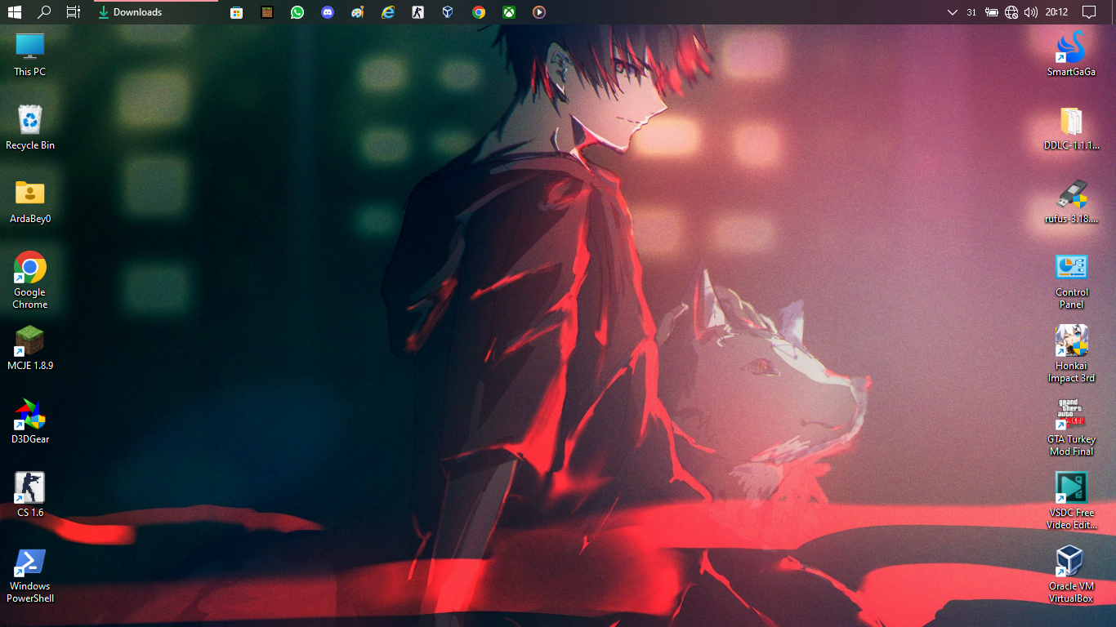Open the Action Center notifications

tap(1089, 12)
